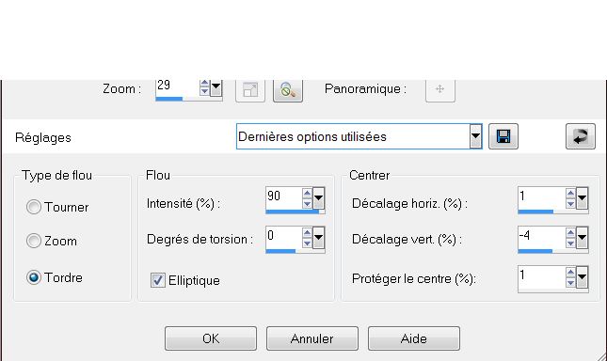The height and width of the screenshot is (361, 607).
Task: Click the reset to default arrow icon
Action: point(581,136)
